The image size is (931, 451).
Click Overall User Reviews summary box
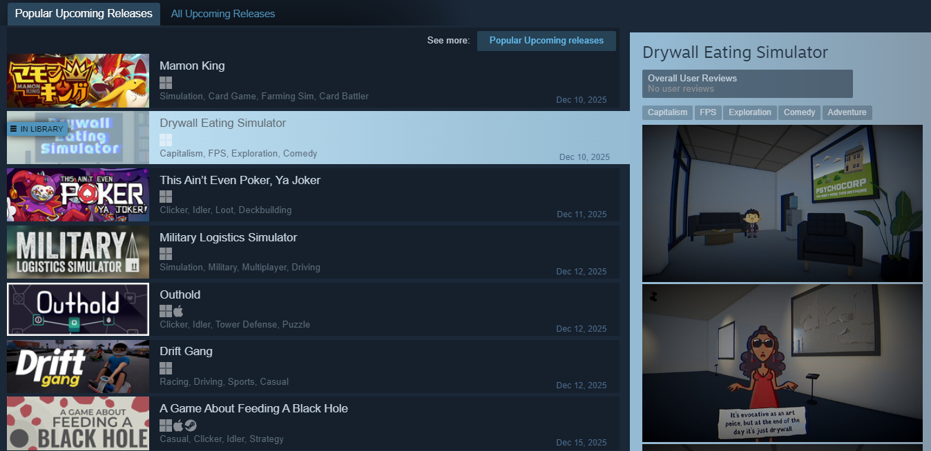747,83
